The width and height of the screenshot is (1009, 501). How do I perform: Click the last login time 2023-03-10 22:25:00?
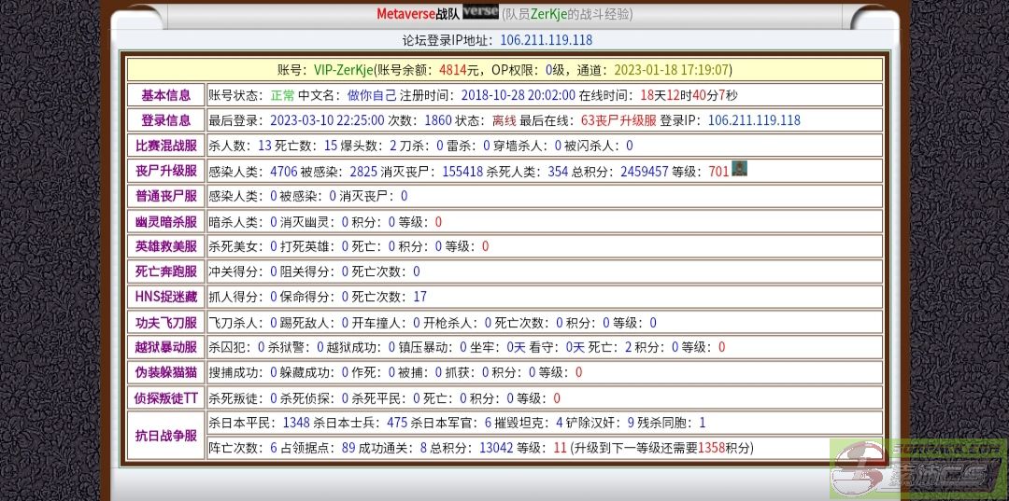click(x=327, y=120)
